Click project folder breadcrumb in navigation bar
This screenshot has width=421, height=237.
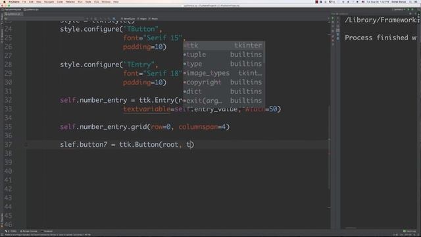12,9
